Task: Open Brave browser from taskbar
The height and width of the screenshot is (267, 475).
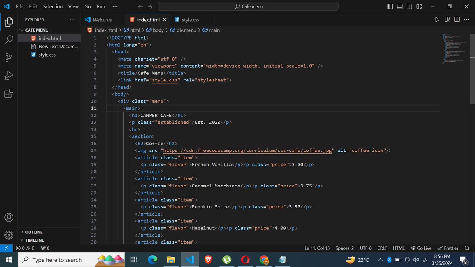Action: coord(208,260)
